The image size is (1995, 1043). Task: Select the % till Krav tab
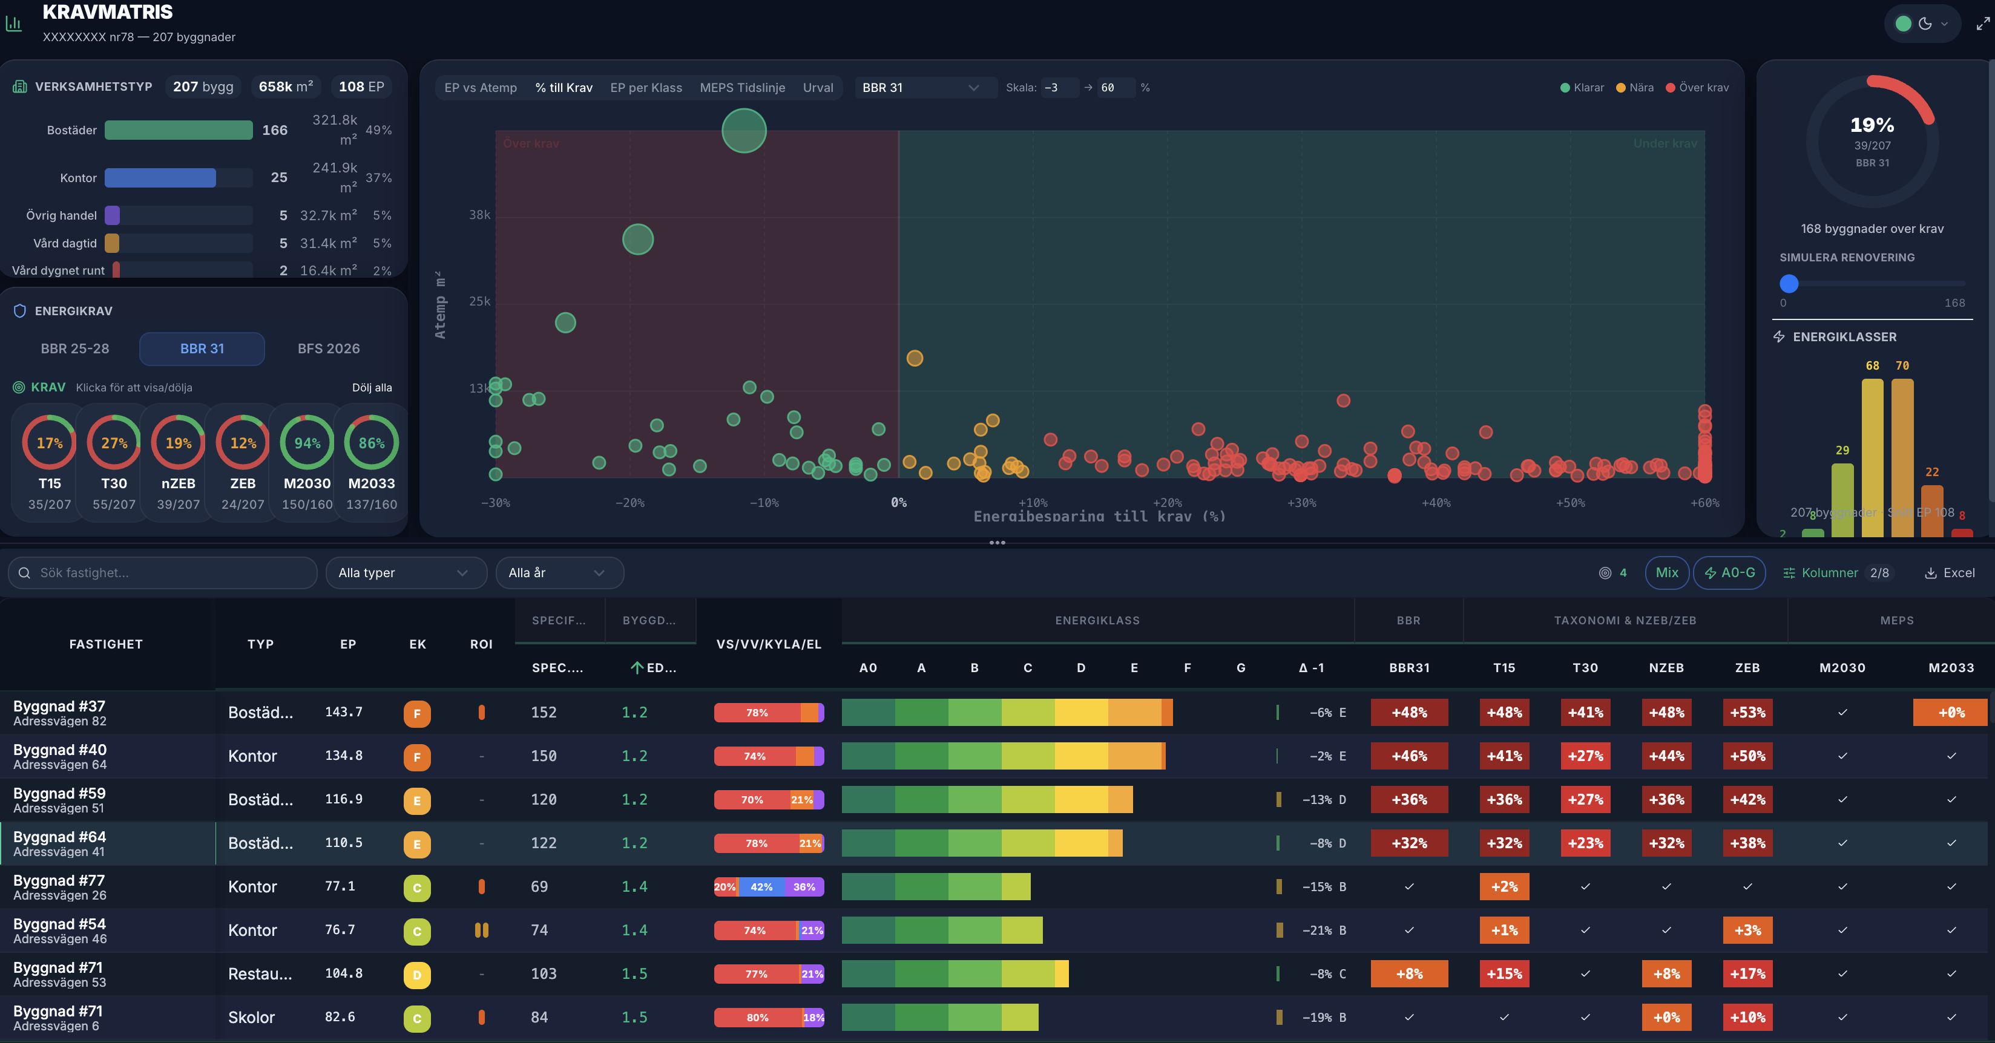564,88
